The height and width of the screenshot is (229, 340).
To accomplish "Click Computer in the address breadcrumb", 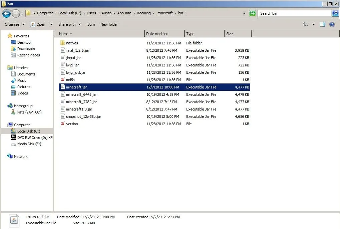I will (45, 13).
